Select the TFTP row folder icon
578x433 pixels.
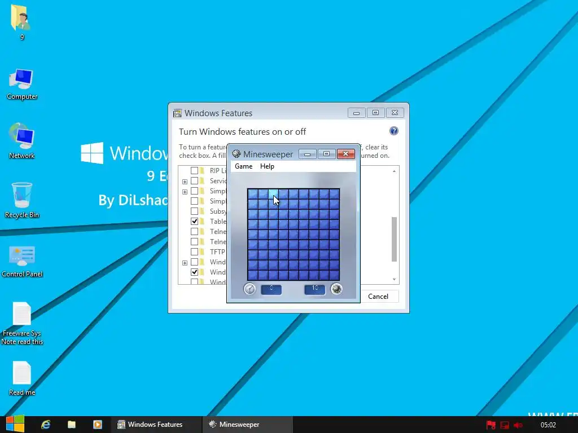[x=203, y=252]
